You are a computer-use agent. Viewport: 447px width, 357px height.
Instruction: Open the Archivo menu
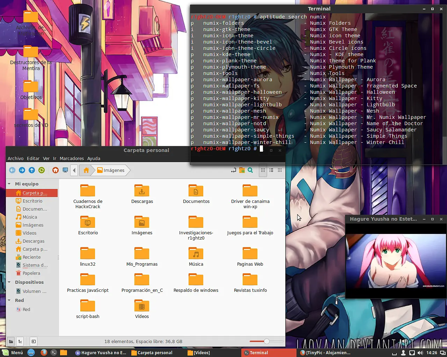coord(16,158)
